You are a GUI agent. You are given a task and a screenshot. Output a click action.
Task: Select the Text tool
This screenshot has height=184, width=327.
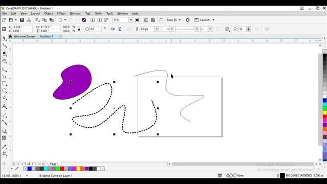4,106
